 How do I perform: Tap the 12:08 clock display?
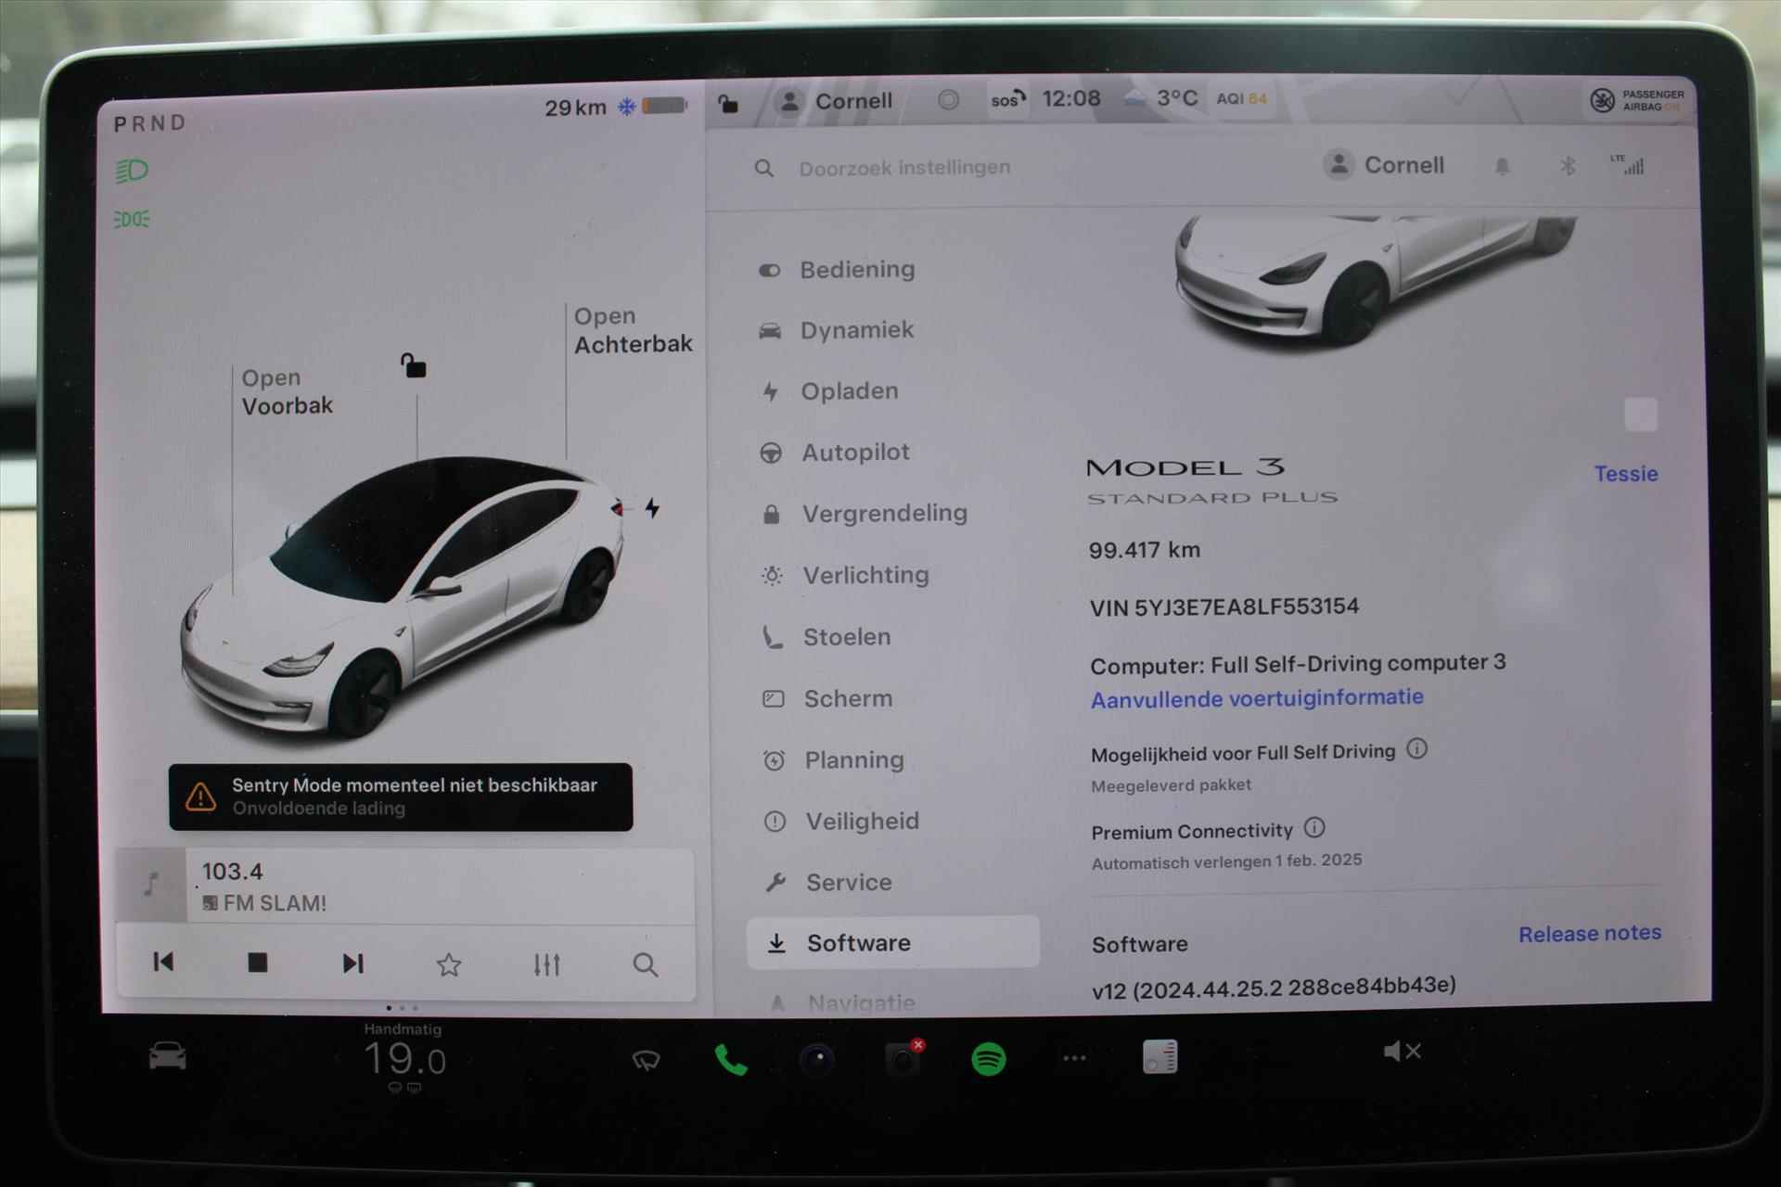click(x=1071, y=99)
